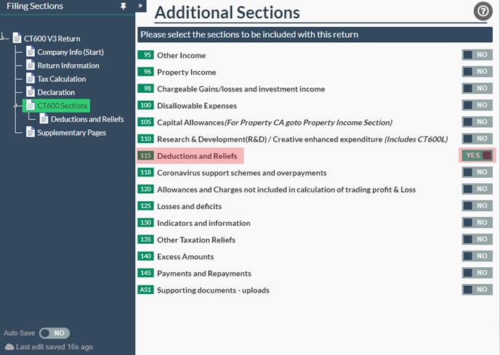Turn off the Deductions and Reliefs toggle
The width and height of the screenshot is (500, 355).
pos(477,155)
